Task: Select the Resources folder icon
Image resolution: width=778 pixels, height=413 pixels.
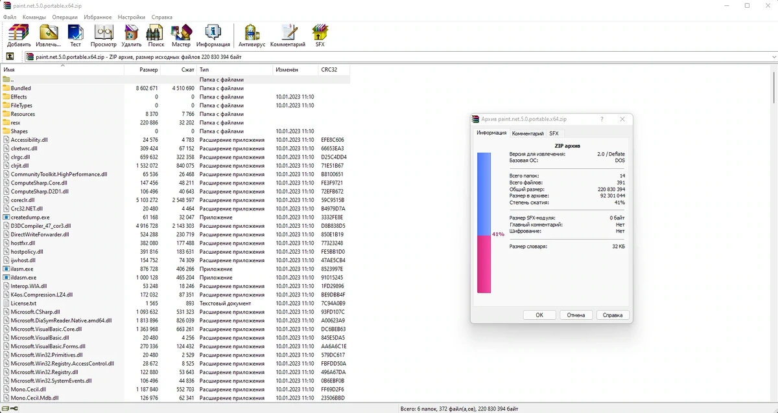Action: [6, 114]
